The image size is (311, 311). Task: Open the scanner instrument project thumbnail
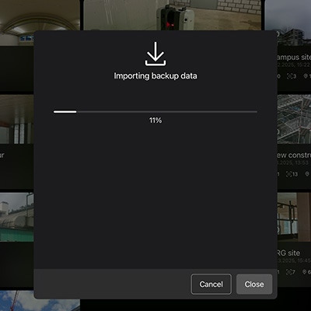click(x=172, y=15)
